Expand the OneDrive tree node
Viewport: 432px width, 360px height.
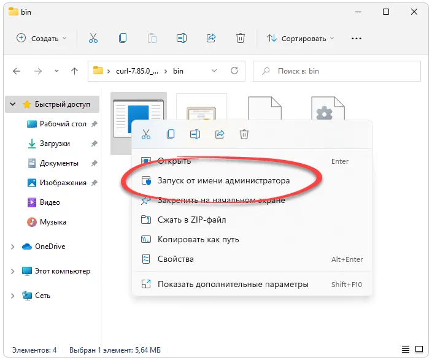click(13, 247)
